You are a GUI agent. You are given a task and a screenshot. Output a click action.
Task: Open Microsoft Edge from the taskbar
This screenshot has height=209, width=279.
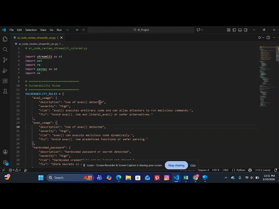119,178
